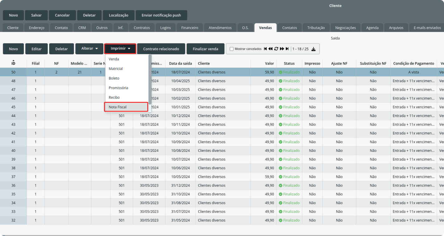Click Enviar notificação push button
The image size is (444, 236).
click(x=161, y=15)
